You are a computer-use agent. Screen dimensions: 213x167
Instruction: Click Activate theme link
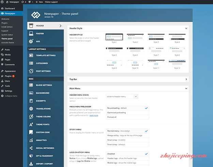click(7, 43)
